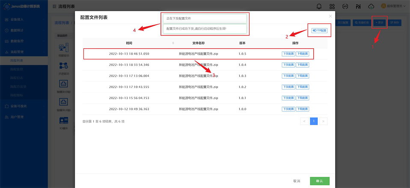Open the 超级管理员 user dropdown

393,6
